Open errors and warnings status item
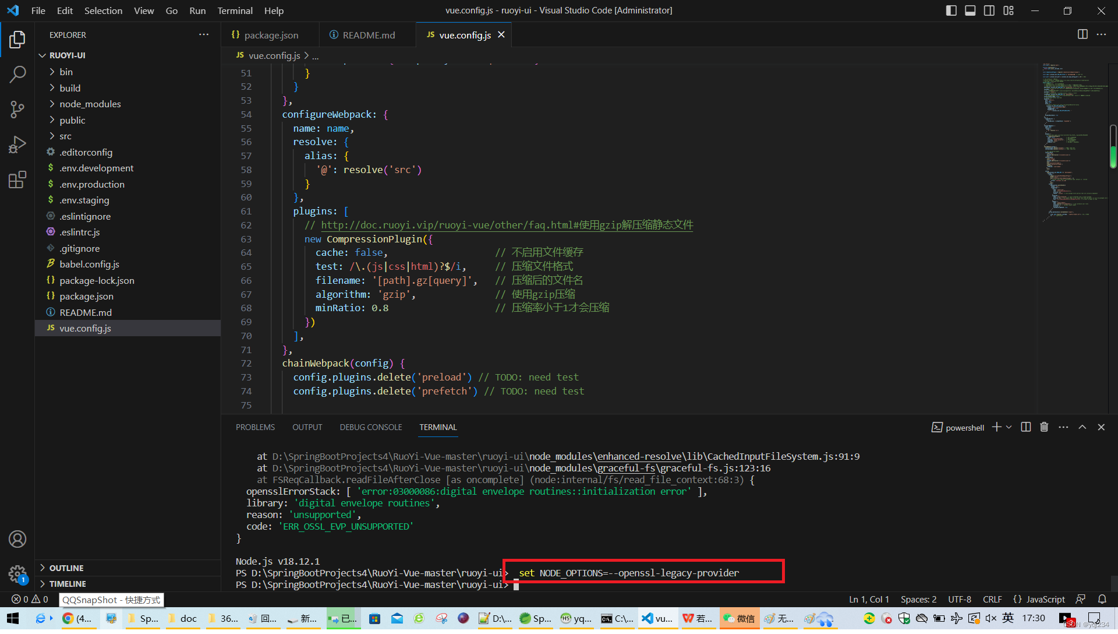The height and width of the screenshot is (634, 1118). click(x=30, y=599)
